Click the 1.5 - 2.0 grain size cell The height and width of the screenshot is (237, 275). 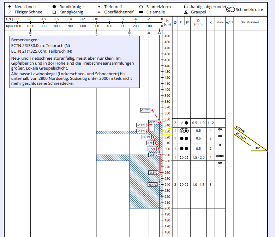[198, 157]
